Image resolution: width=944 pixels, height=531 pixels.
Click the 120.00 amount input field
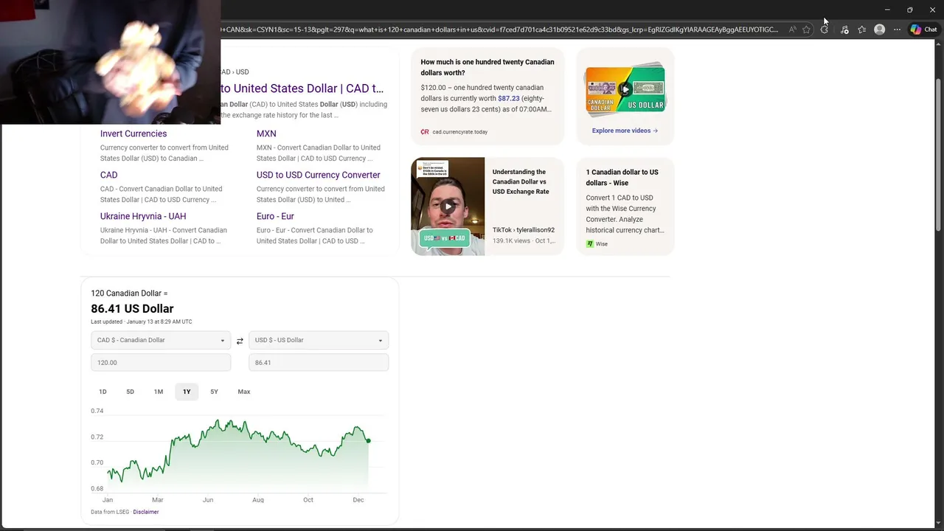161,362
